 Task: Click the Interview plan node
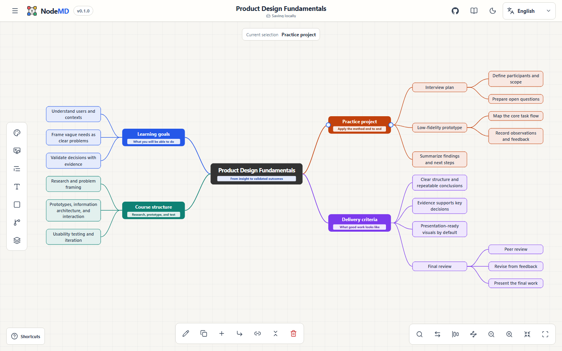click(439, 87)
